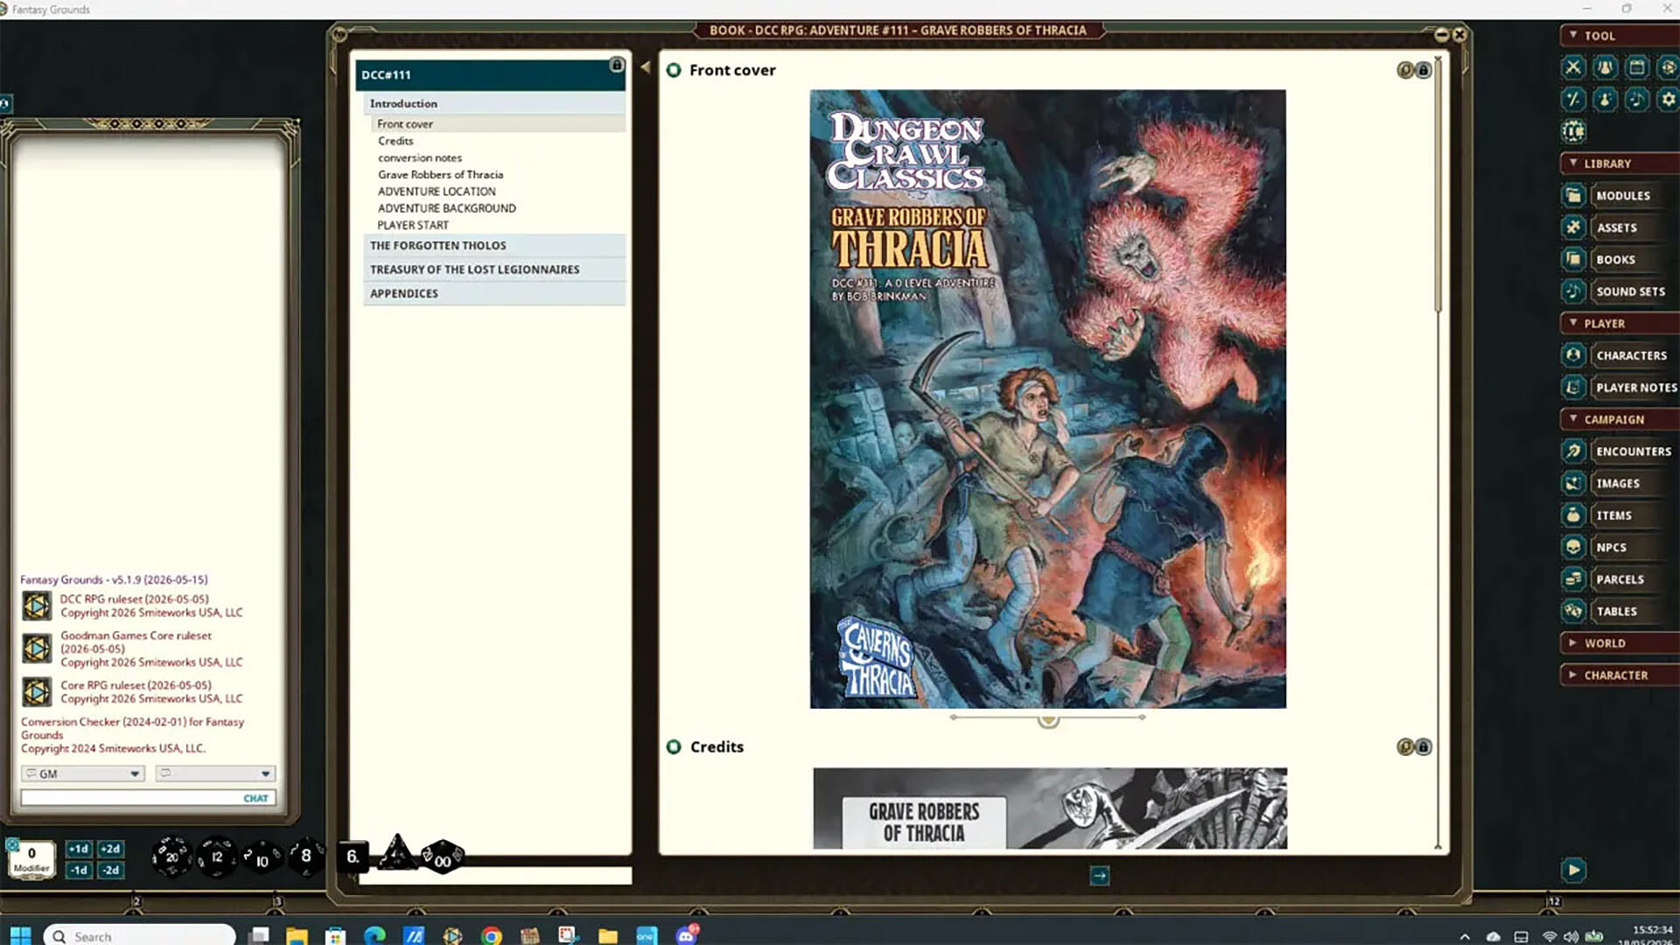
Task: Click the Sound Sets icon
Action: pos(1573,291)
